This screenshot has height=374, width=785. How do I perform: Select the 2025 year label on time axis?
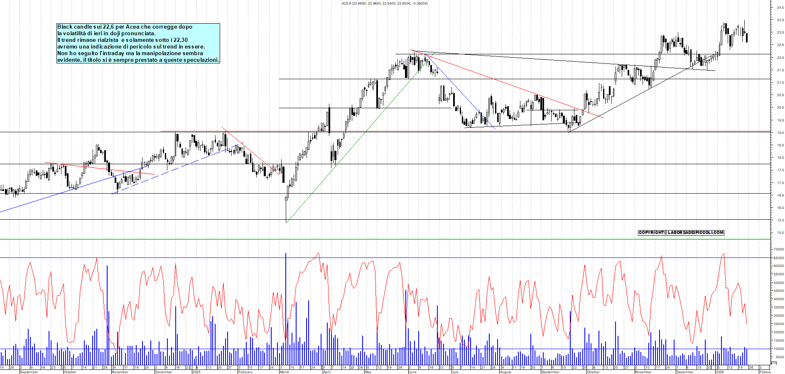pos(196,372)
